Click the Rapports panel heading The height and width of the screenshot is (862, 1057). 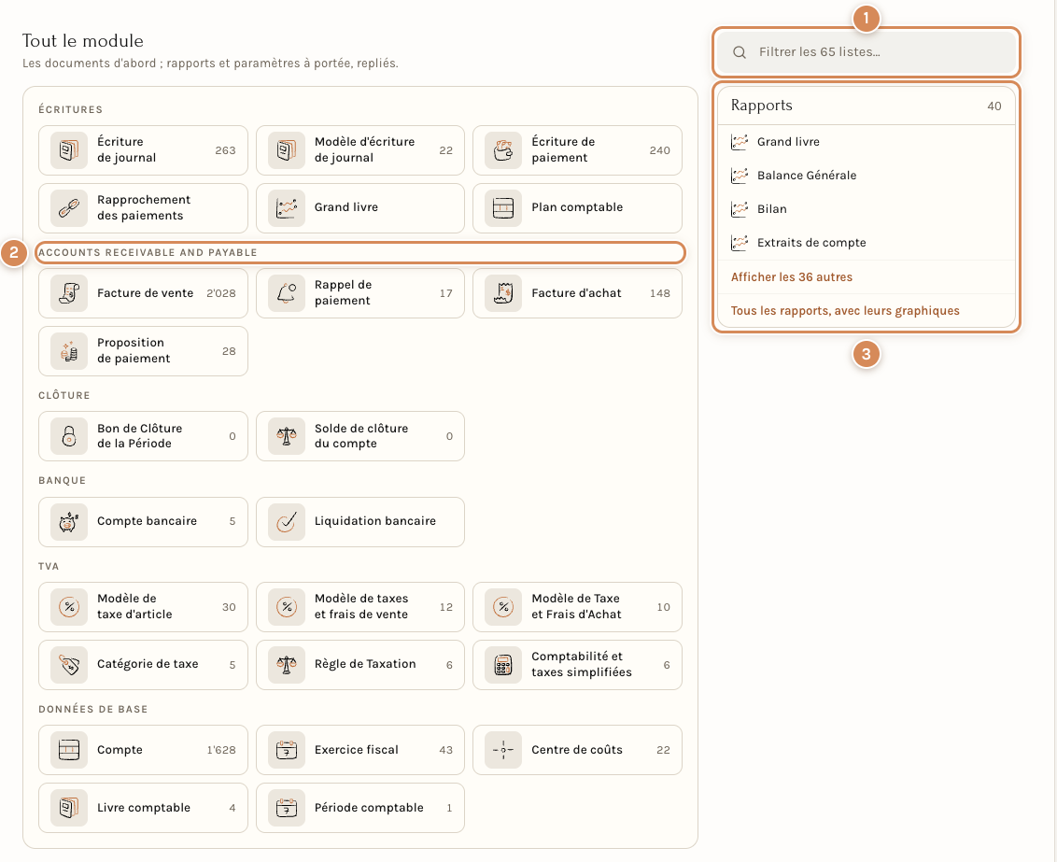(762, 106)
